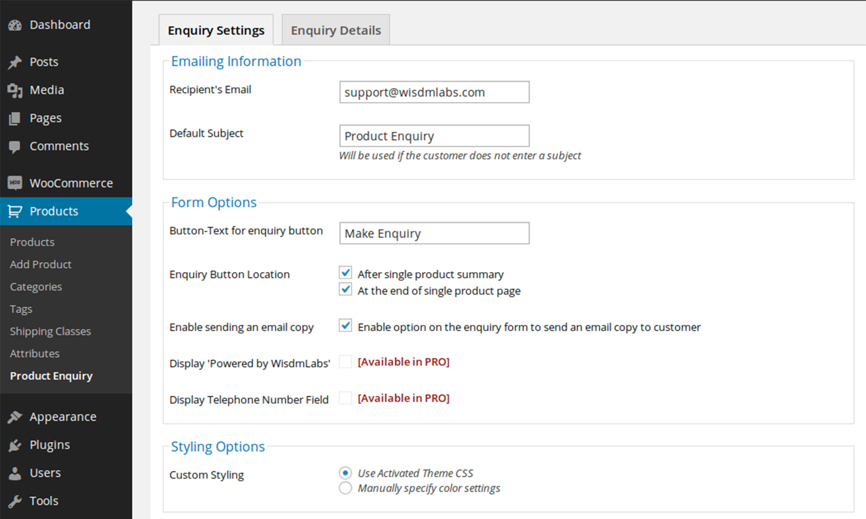
Task: Click the Media library icon
Action: pyautogui.click(x=15, y=90)
